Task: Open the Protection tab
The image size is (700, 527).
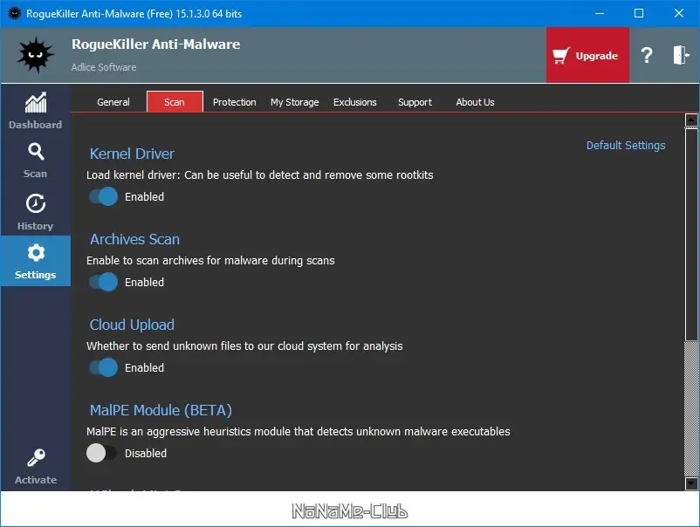Action: tap(235, 102)
